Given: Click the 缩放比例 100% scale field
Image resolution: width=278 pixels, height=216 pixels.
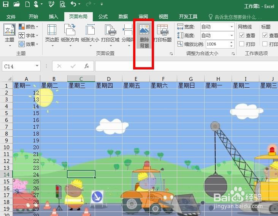Looking at the screenshot, I should click(x=218, y=44).
